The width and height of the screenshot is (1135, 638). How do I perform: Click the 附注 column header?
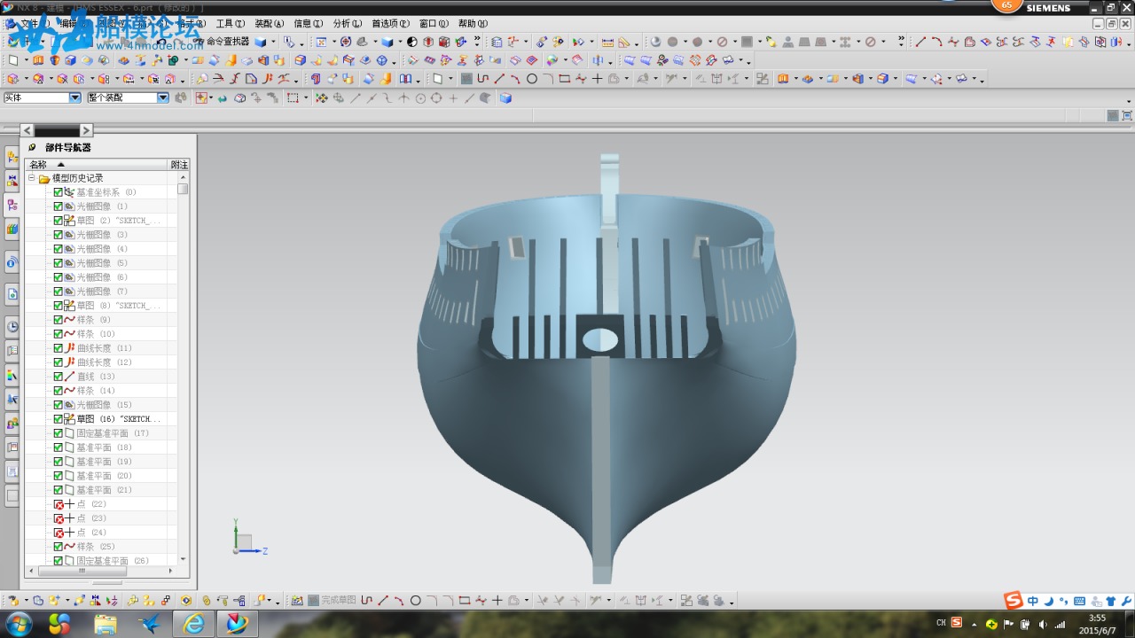(x=179, y=164)
